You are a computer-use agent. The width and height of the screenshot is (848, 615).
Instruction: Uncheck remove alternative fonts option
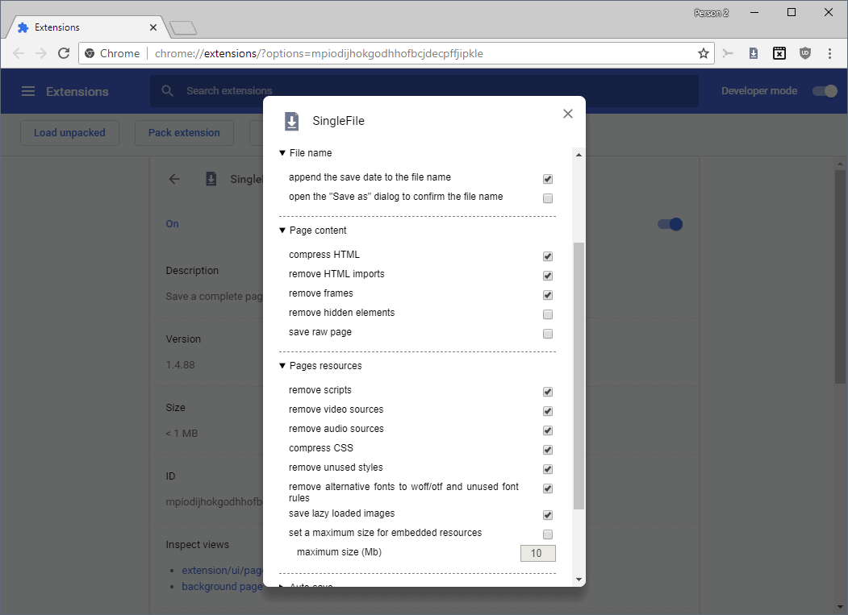click(x=547, y=488)
